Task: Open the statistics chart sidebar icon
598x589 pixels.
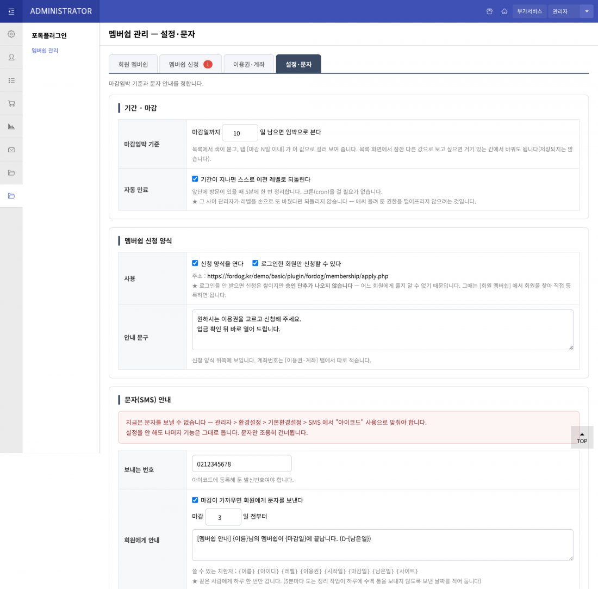Action: point(11,126)
